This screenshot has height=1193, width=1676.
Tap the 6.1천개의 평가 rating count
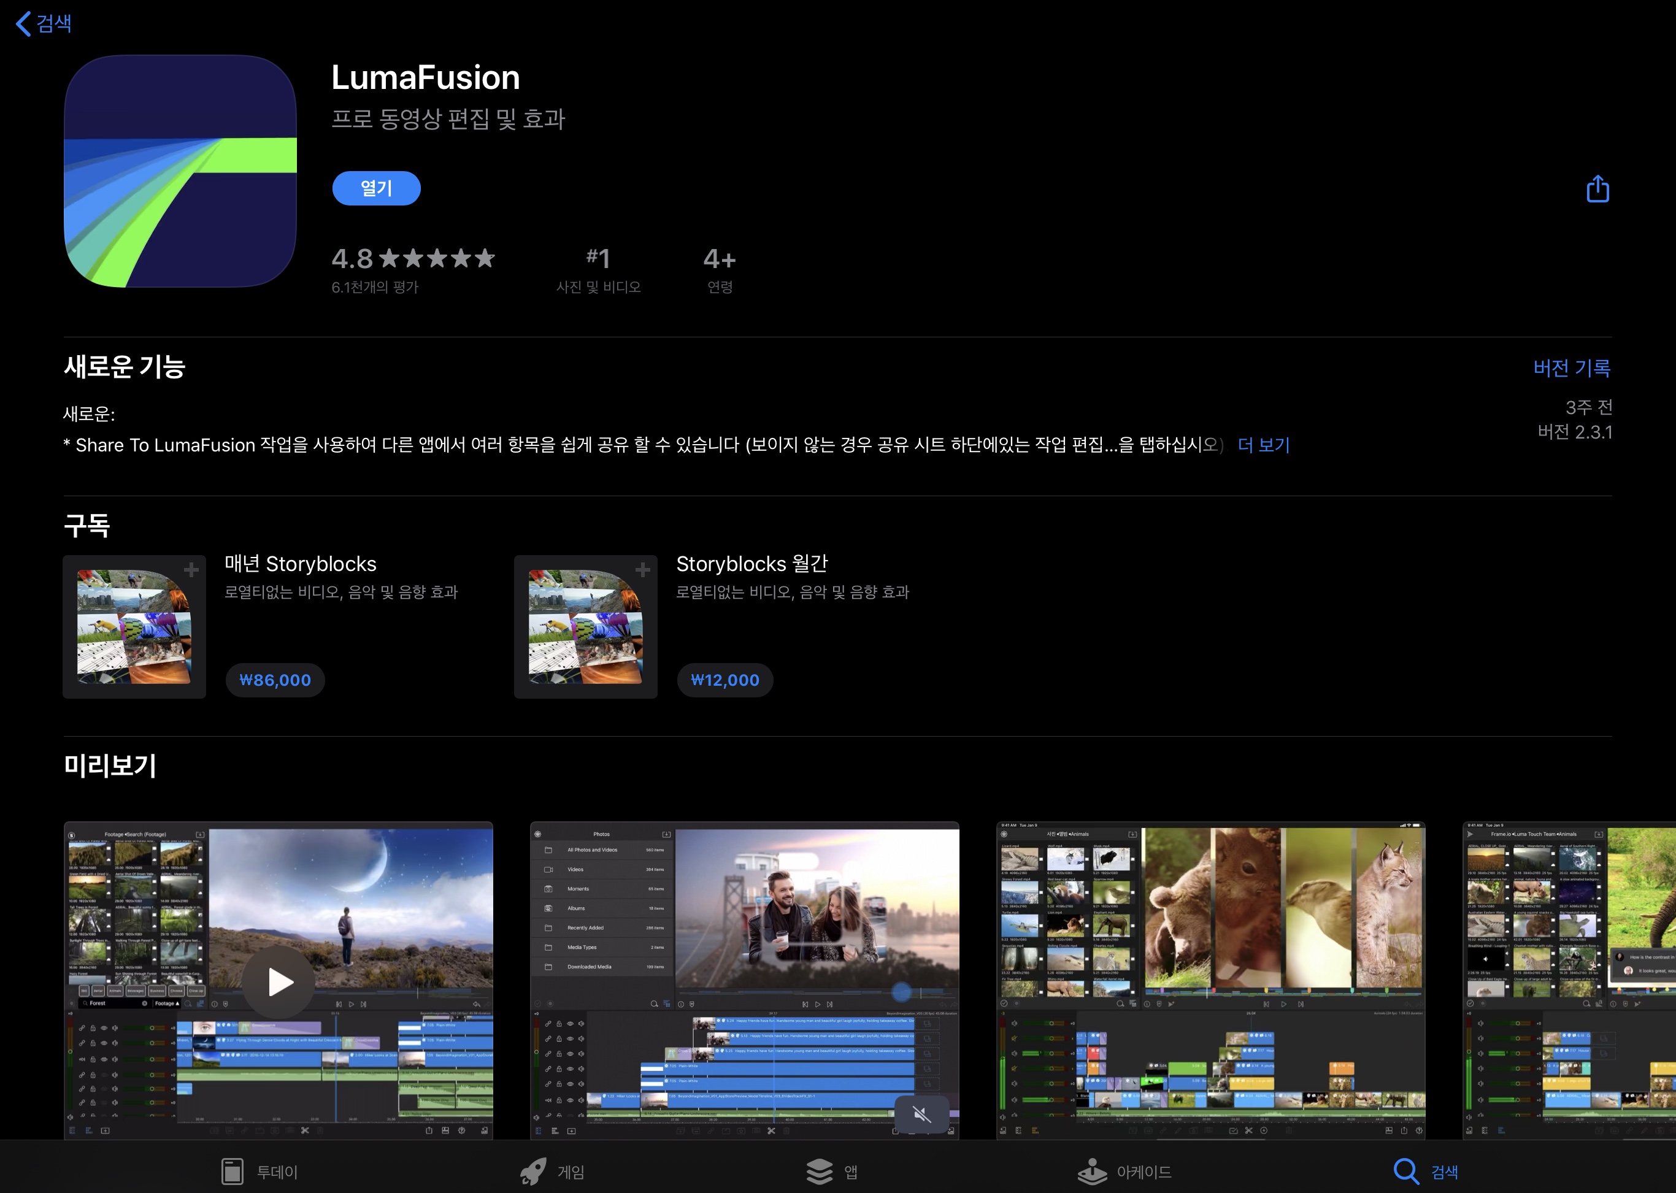[375, 287]
